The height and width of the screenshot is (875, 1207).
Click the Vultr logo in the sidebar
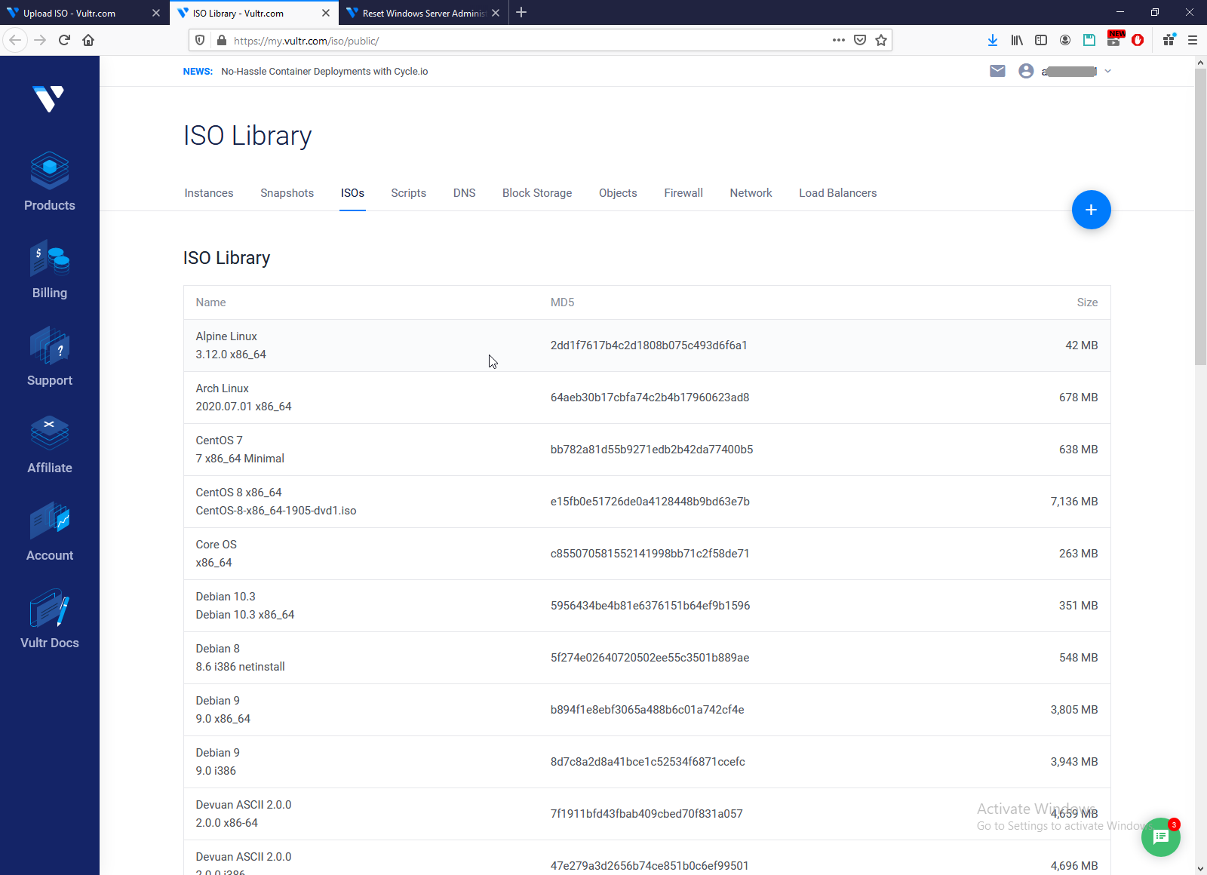[49, 99]
